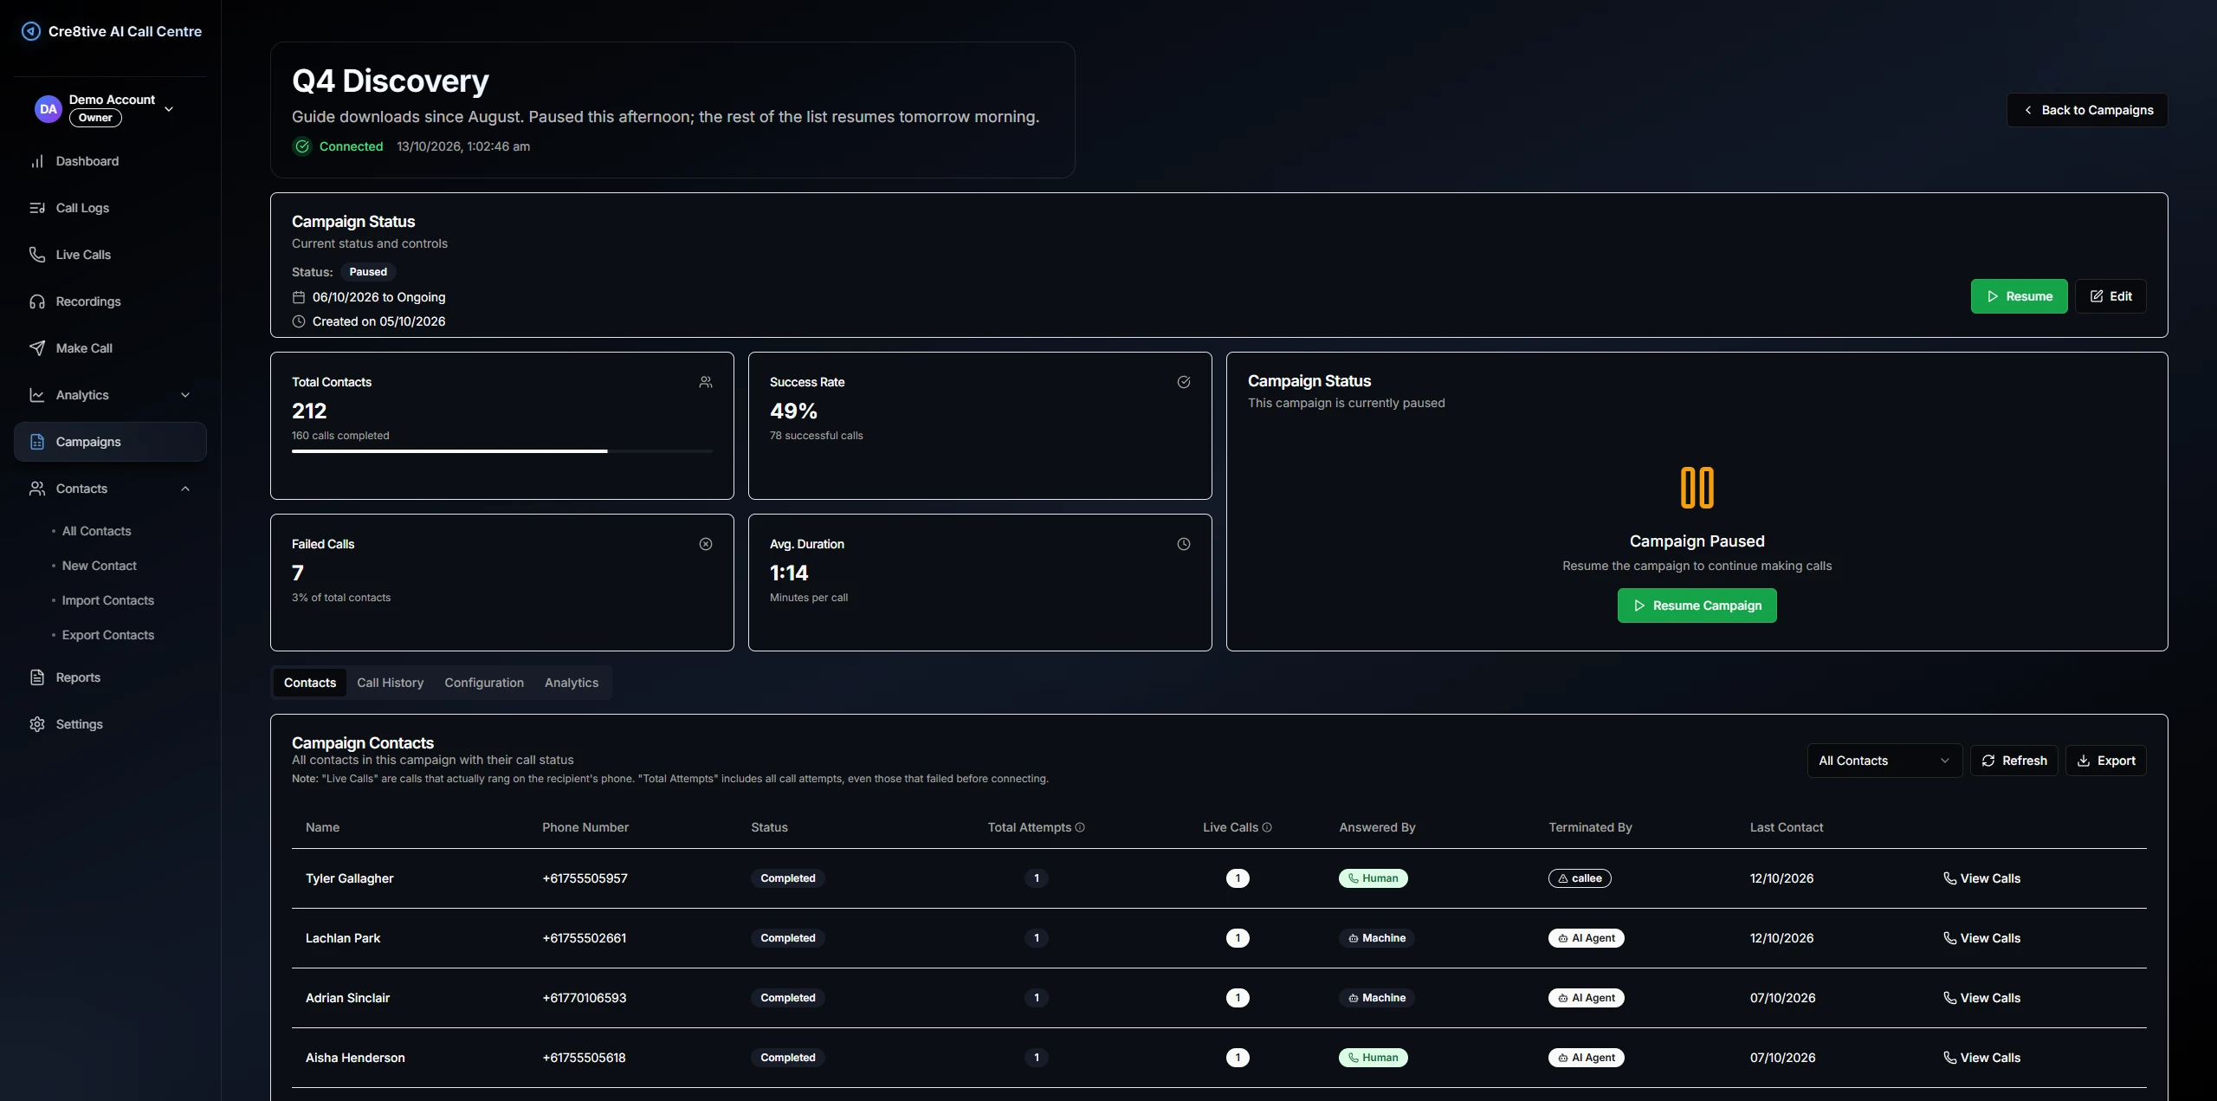The width and height of the screenshot is (2217, 1101).
Task: Expand the Analytics sidebar section
Action: [x=110, y=395]
